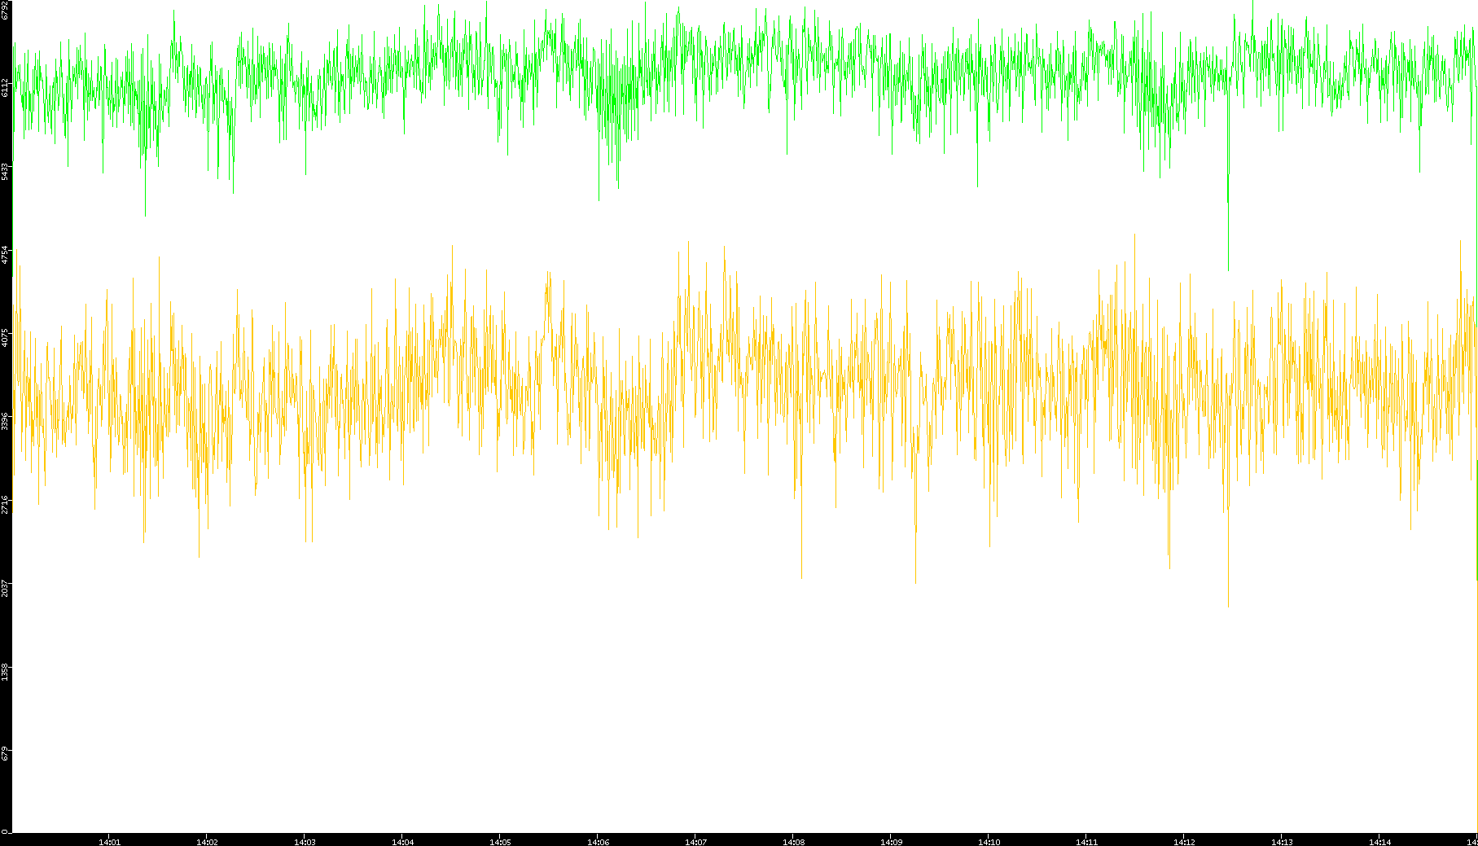This screenshot has height=846, width=1478.
Task: Click the 14:09 label on time axis
Action: 891,842
